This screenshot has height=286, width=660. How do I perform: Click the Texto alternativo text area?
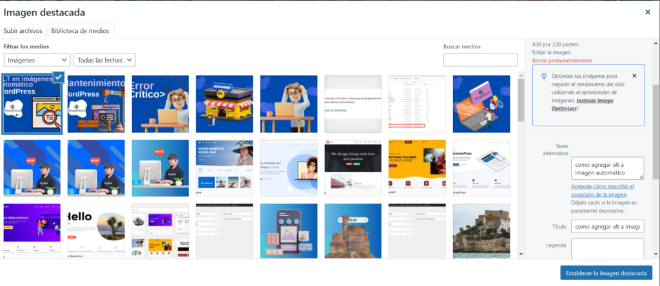[607, 169]
